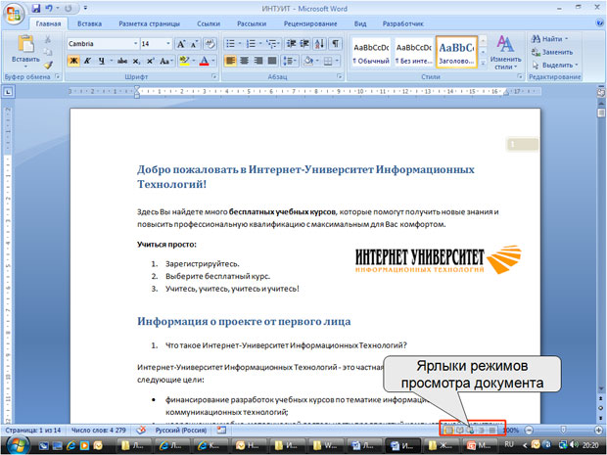The height and width of the screenshot is (455, 607).
Task: Open the Ссылки tab
Action: tap(209, 23)
